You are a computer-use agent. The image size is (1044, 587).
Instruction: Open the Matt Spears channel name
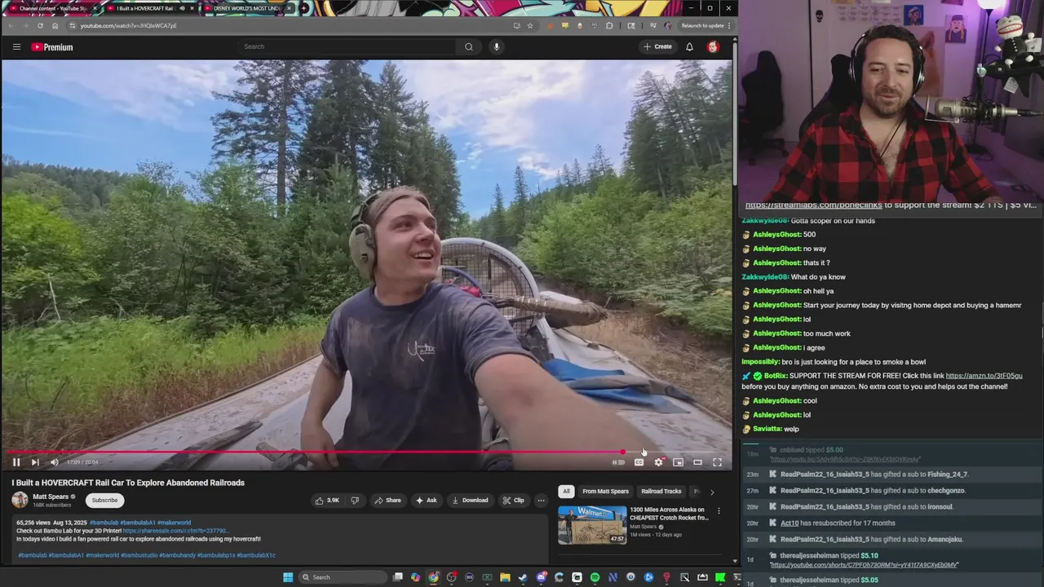(x=51, y=497)
